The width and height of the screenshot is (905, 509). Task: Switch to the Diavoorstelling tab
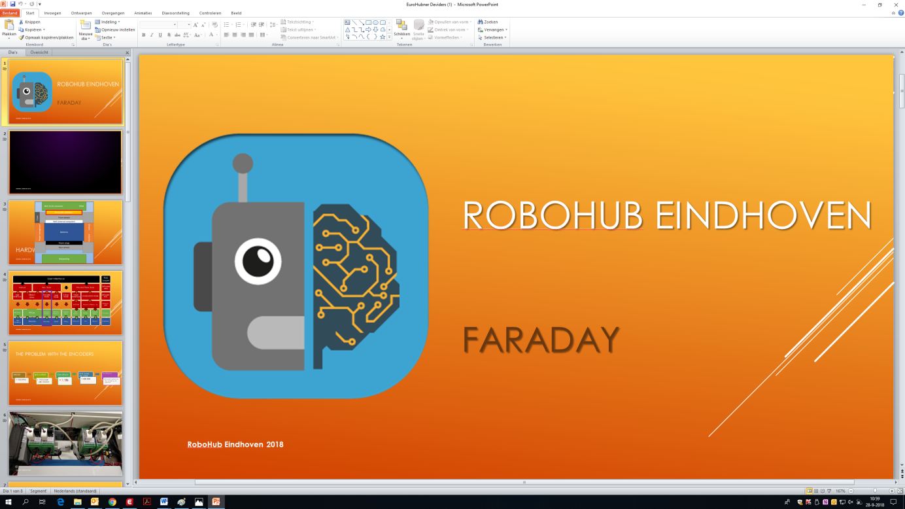[x=176, y=13]
